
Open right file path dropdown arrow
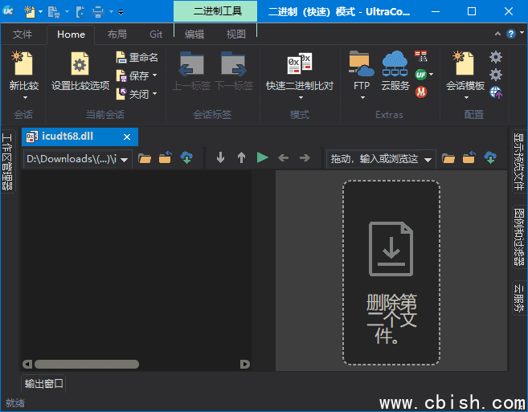pos(428,159)
